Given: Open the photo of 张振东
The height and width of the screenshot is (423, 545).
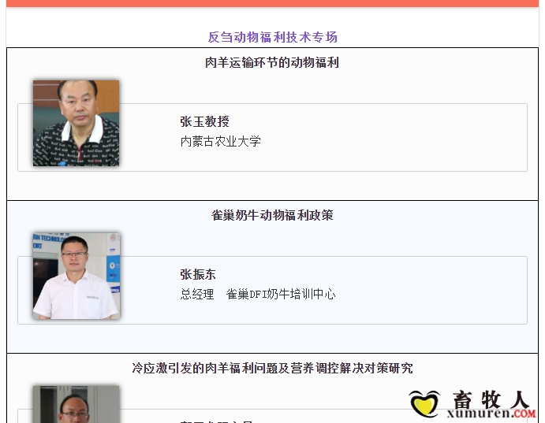Looking at the screenshot, I should pos(77,276).
